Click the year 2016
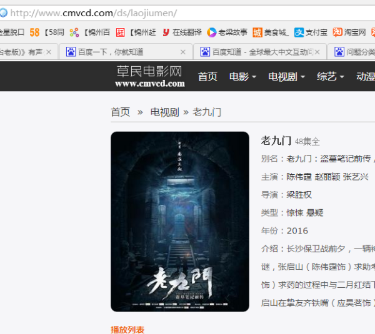375x334 pixels. [x=297, y=231]
